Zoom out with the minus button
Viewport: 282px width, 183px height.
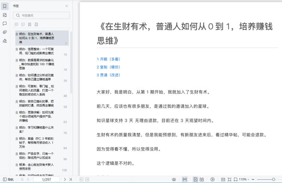253,179
